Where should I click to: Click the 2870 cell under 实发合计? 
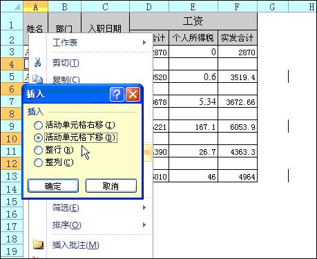tap(238, 52)
